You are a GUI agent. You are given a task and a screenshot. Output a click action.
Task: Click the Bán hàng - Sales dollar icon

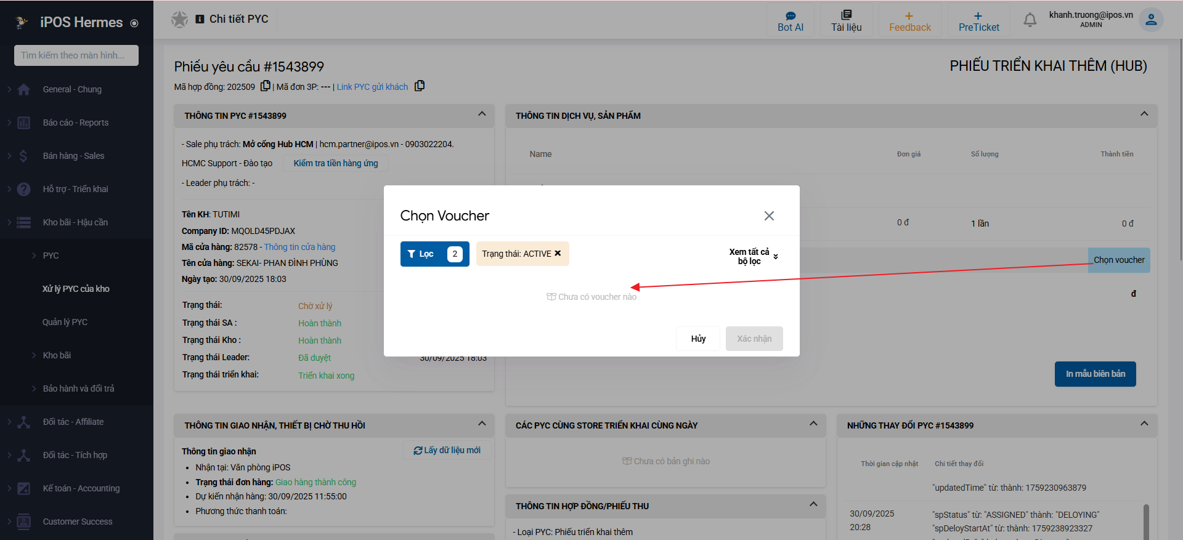point(24,156)
